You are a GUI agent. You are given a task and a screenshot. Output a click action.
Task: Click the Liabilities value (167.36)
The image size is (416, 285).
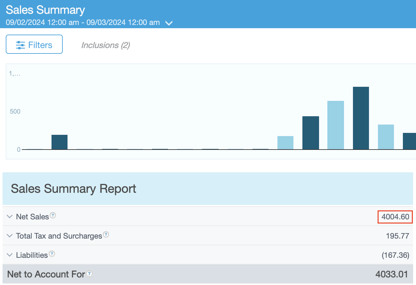click(x=396, y=255)
